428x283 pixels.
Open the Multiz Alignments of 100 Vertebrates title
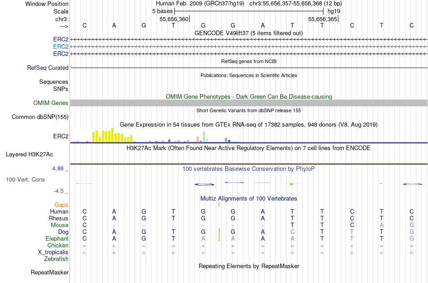249,199
